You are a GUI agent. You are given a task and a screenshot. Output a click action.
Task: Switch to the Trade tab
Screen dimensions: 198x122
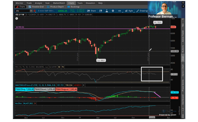click(29, 3)
